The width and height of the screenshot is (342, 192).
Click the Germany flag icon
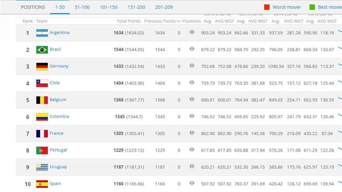point(42,67)
